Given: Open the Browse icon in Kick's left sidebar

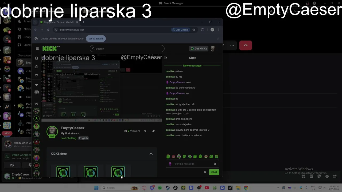Looking at the screenshot, I should (x=37, y=67).
